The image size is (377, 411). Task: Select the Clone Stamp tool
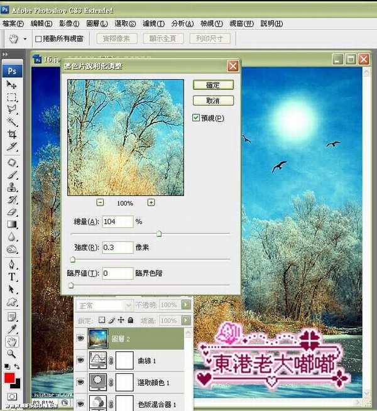click(x=11, y=187)
